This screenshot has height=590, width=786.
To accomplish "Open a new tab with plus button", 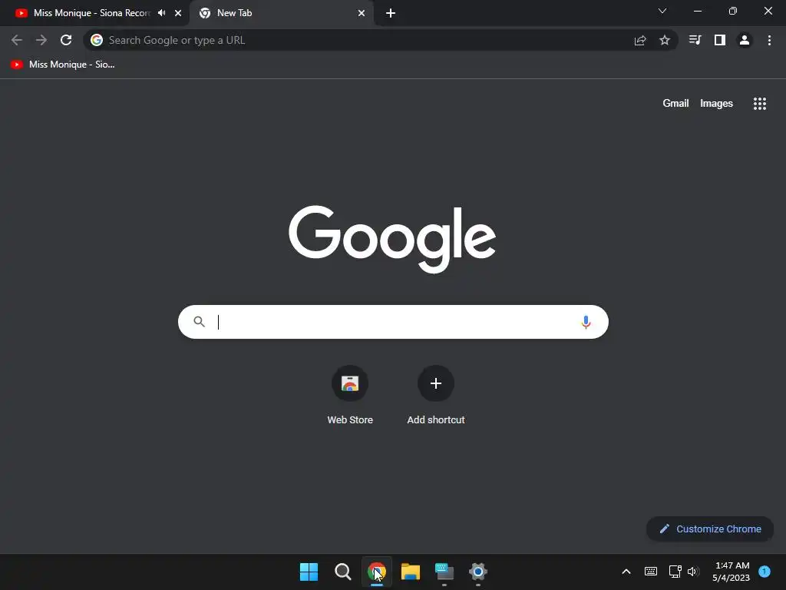I will point(391,13).
